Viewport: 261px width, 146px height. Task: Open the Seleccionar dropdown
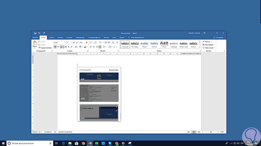point(208,48)
